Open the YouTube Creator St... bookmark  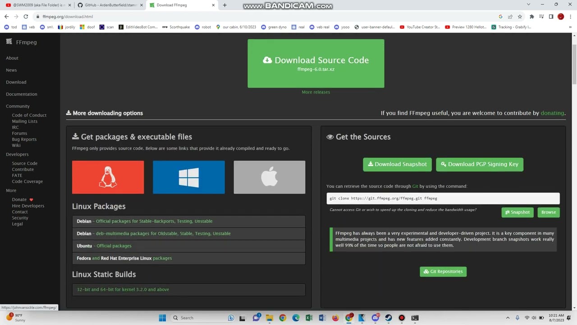420,27
